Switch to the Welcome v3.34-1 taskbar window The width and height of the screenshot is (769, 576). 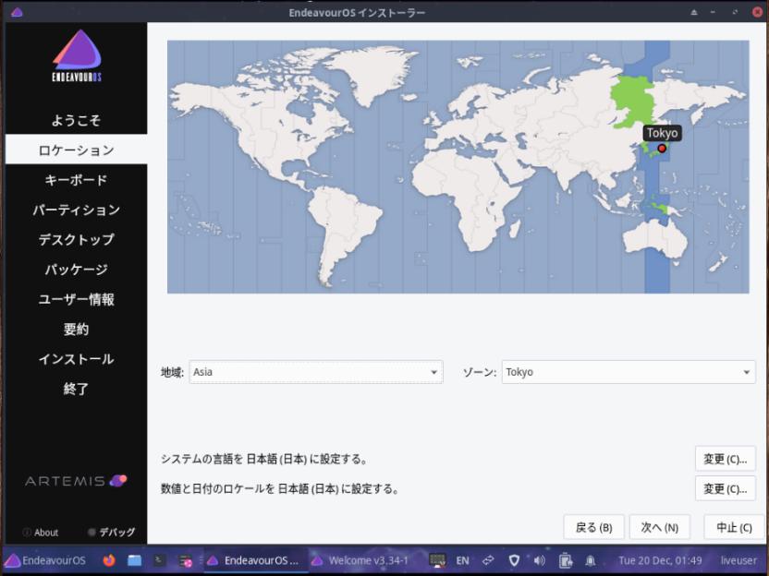point(360,560)
